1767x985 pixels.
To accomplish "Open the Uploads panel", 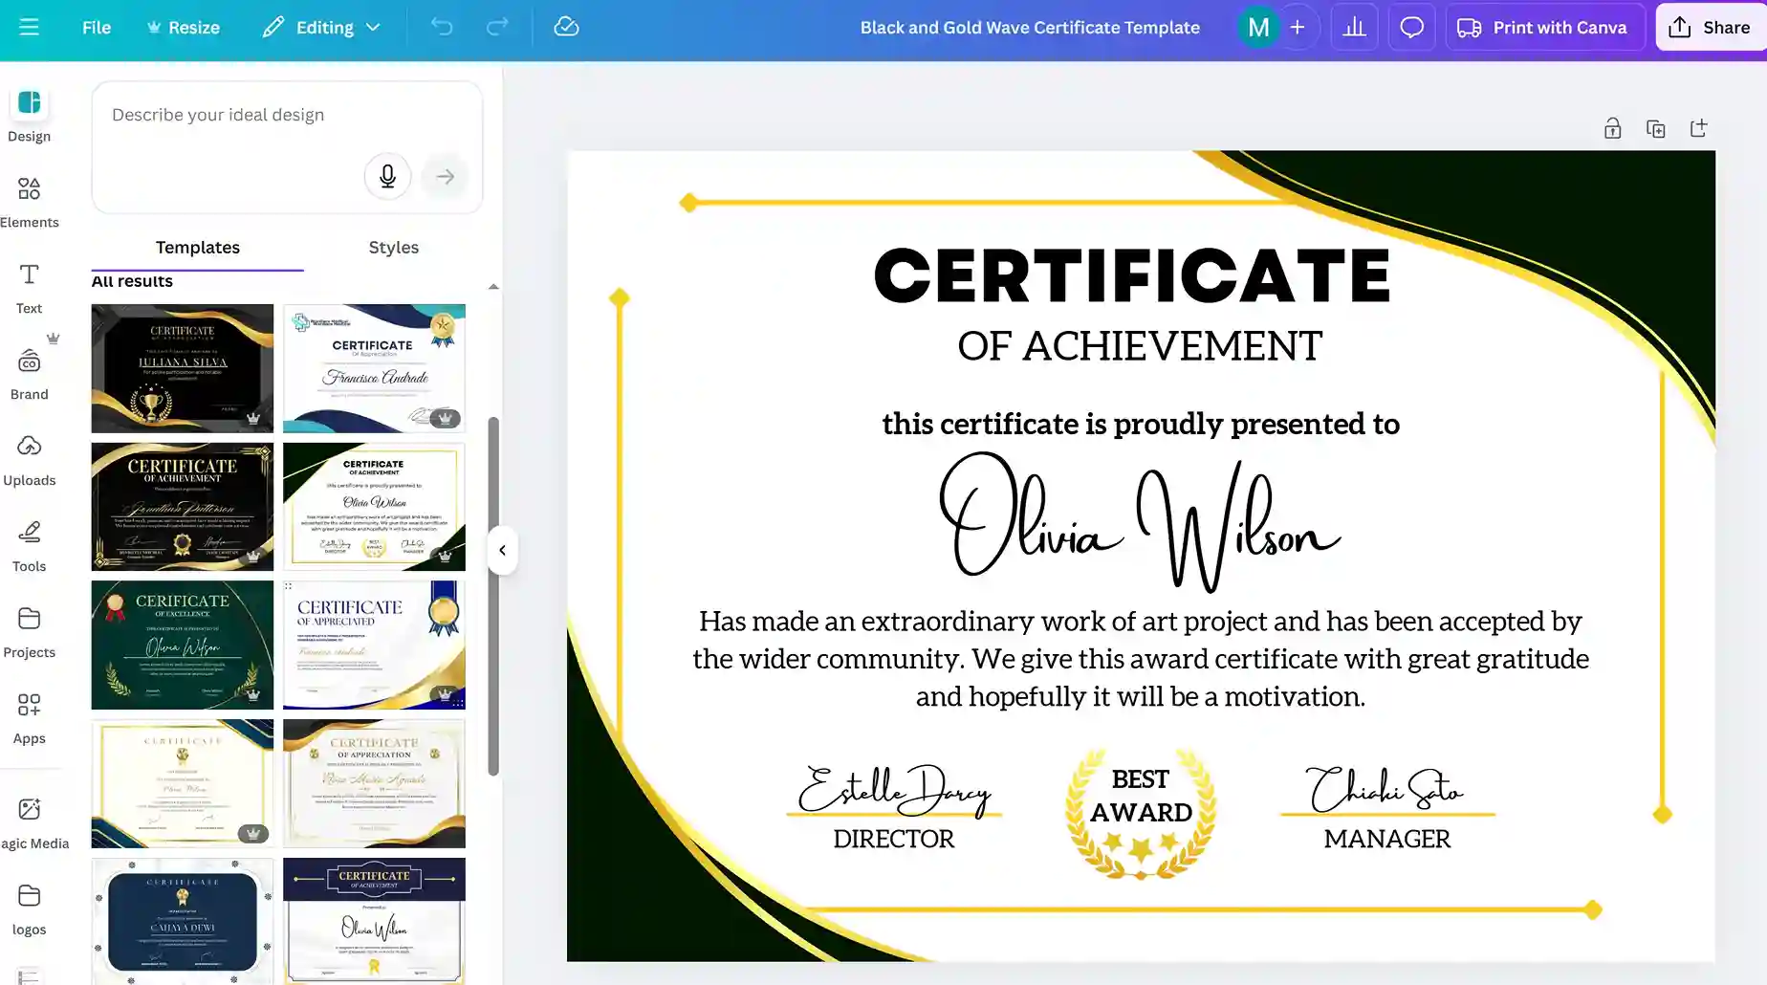I will point(29,457).
